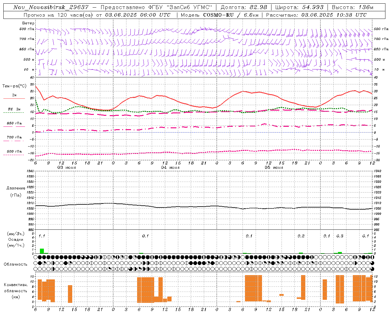Click the station name Nov_Novosibirsk_29637

click(51, 7)
